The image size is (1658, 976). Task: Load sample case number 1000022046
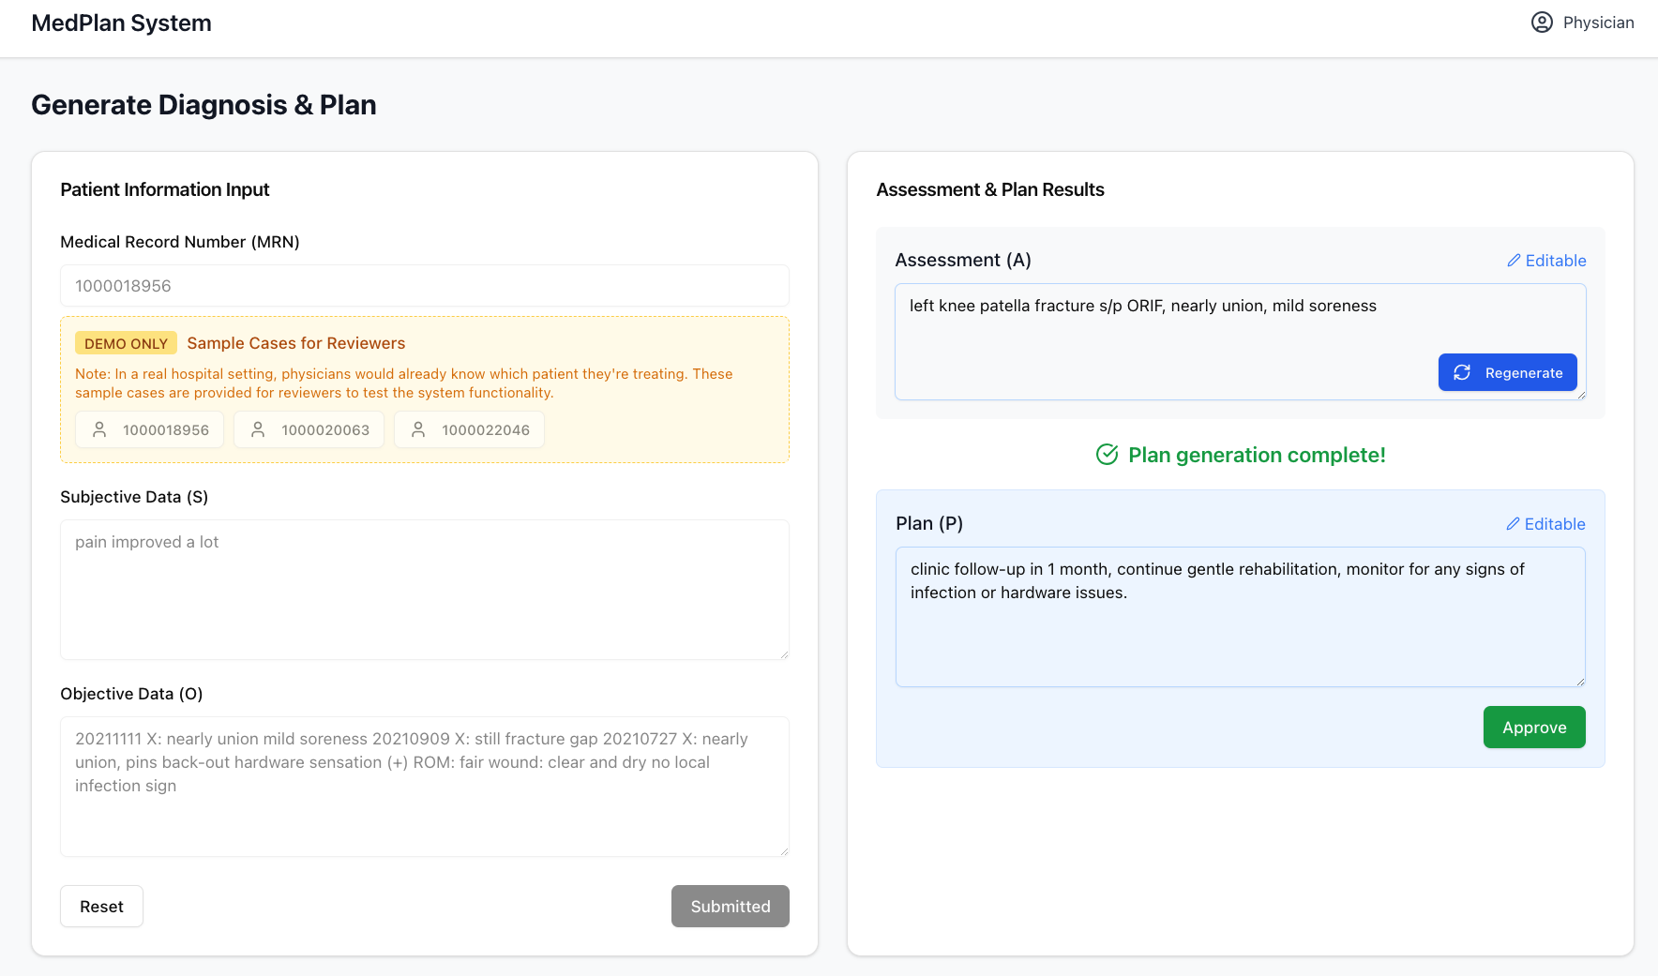tap(469, 429)
